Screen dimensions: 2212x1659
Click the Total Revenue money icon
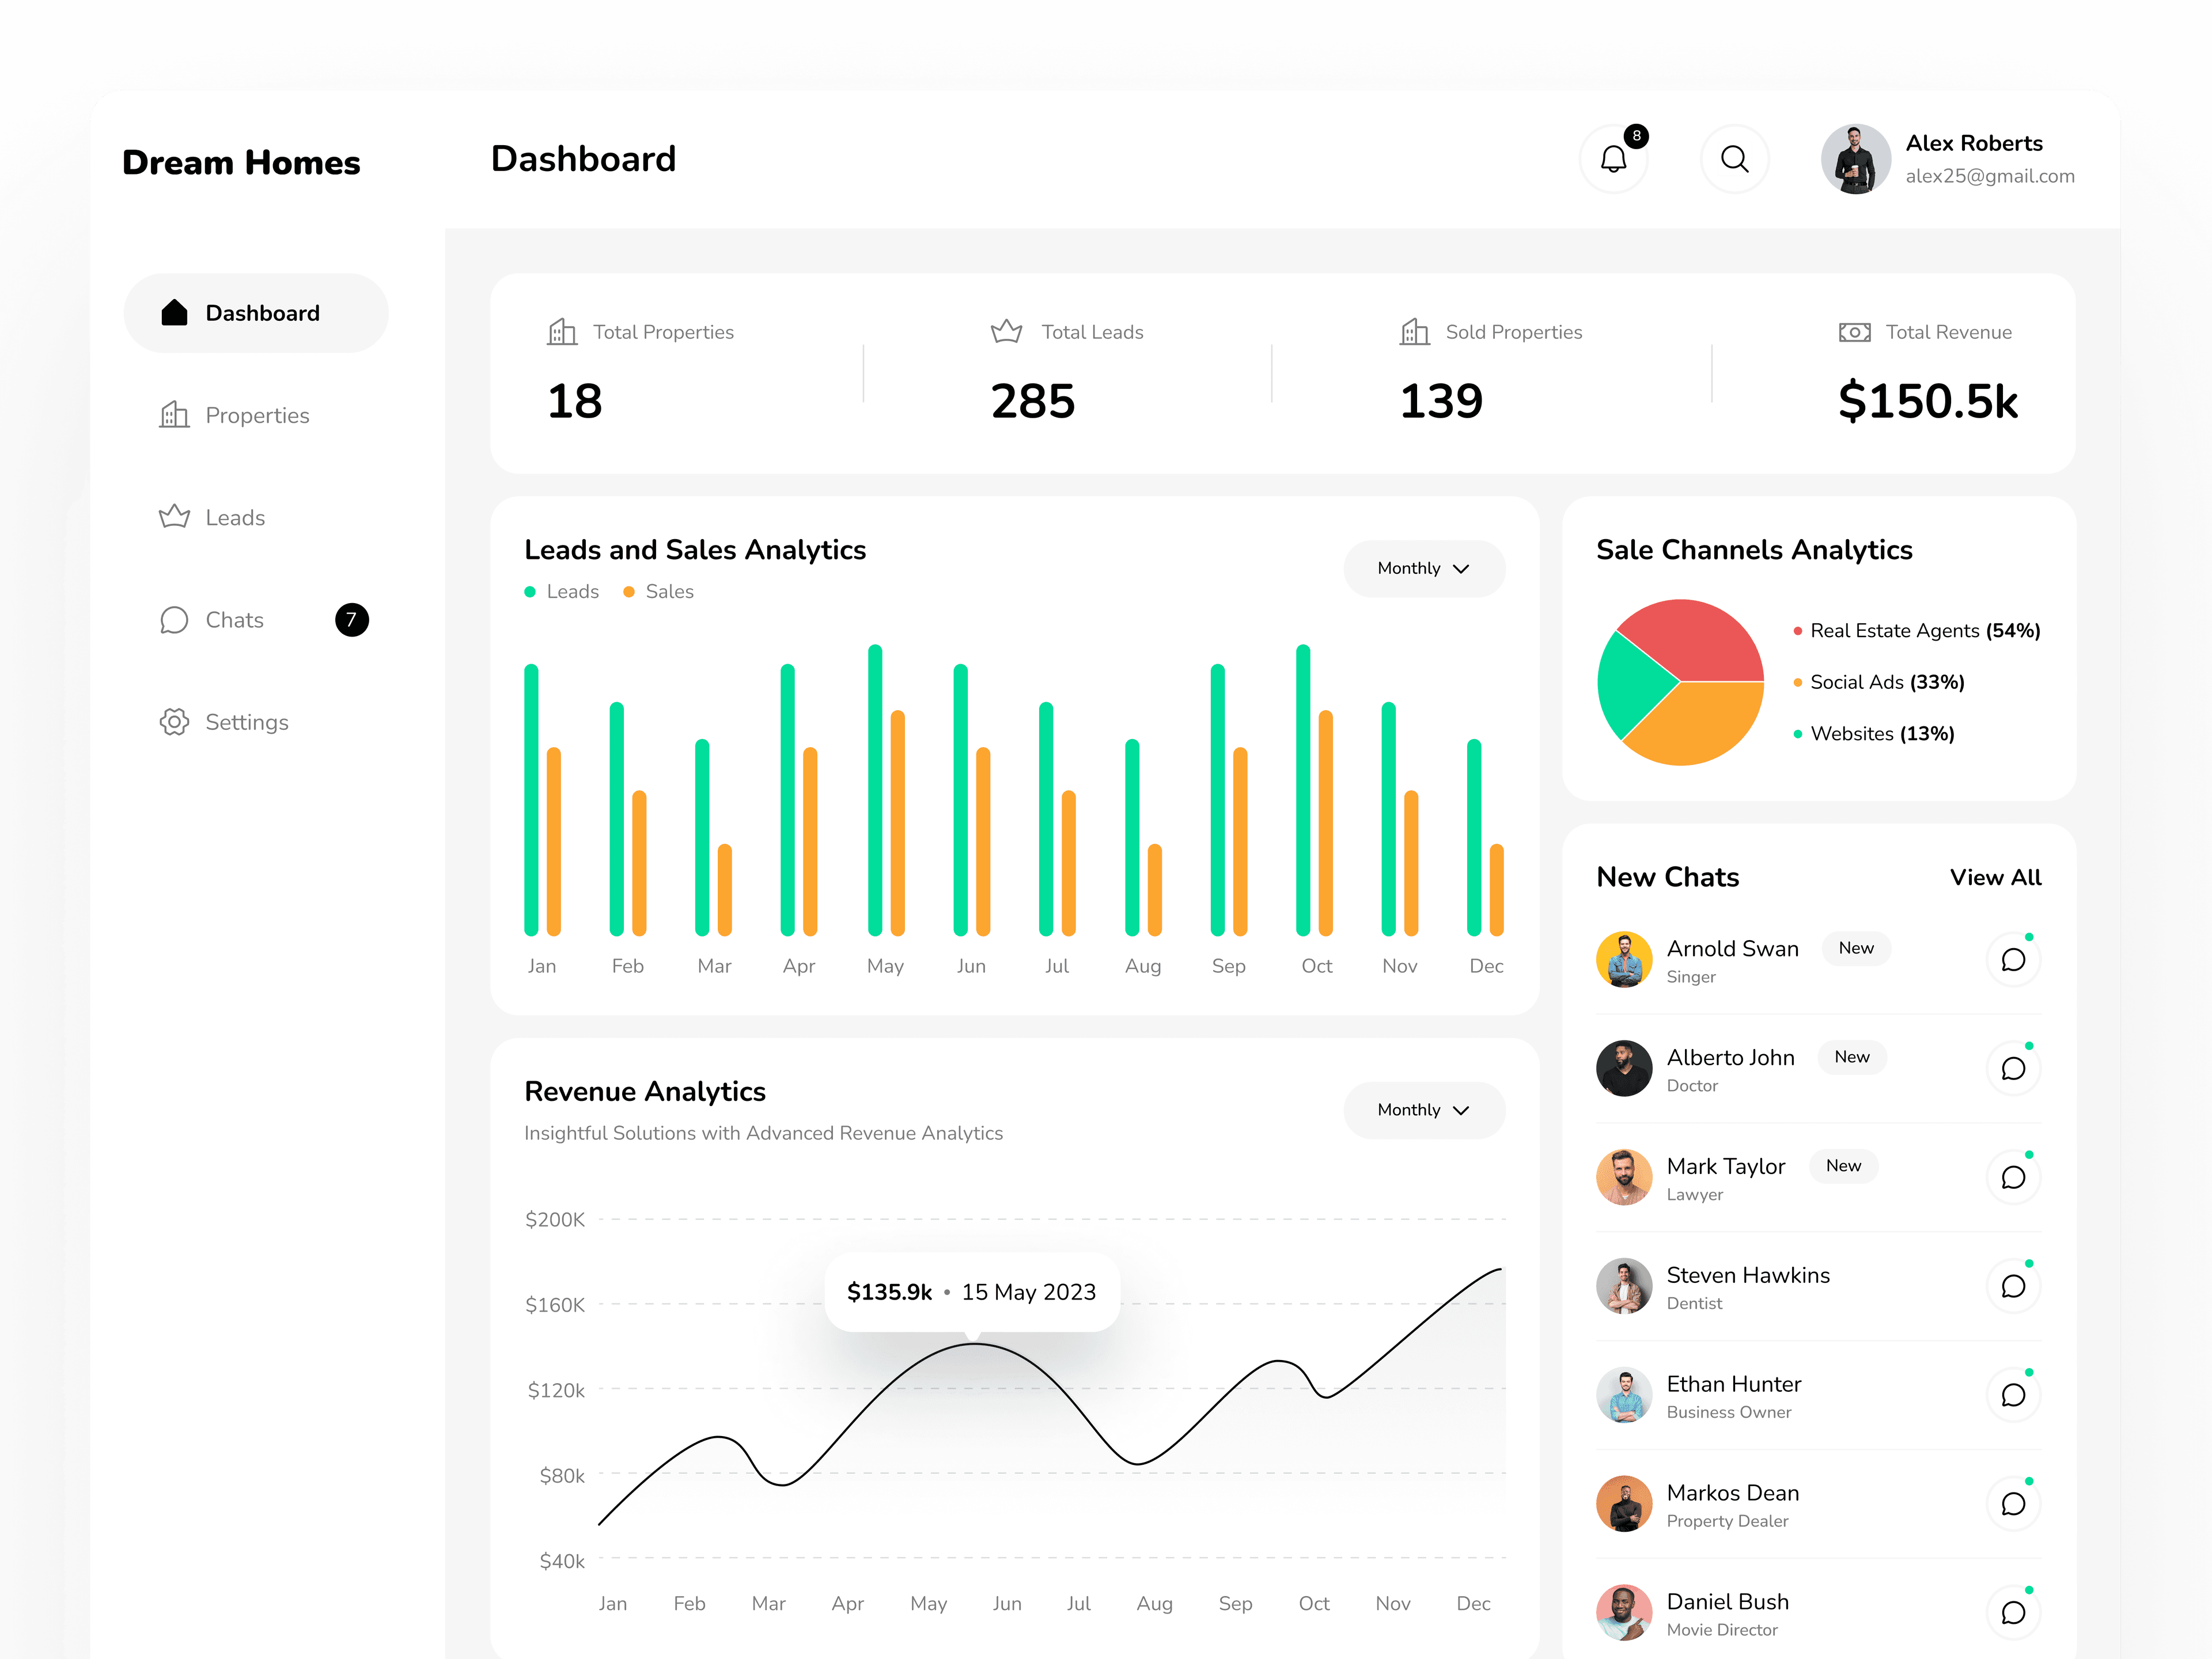tap(1854, 332)
